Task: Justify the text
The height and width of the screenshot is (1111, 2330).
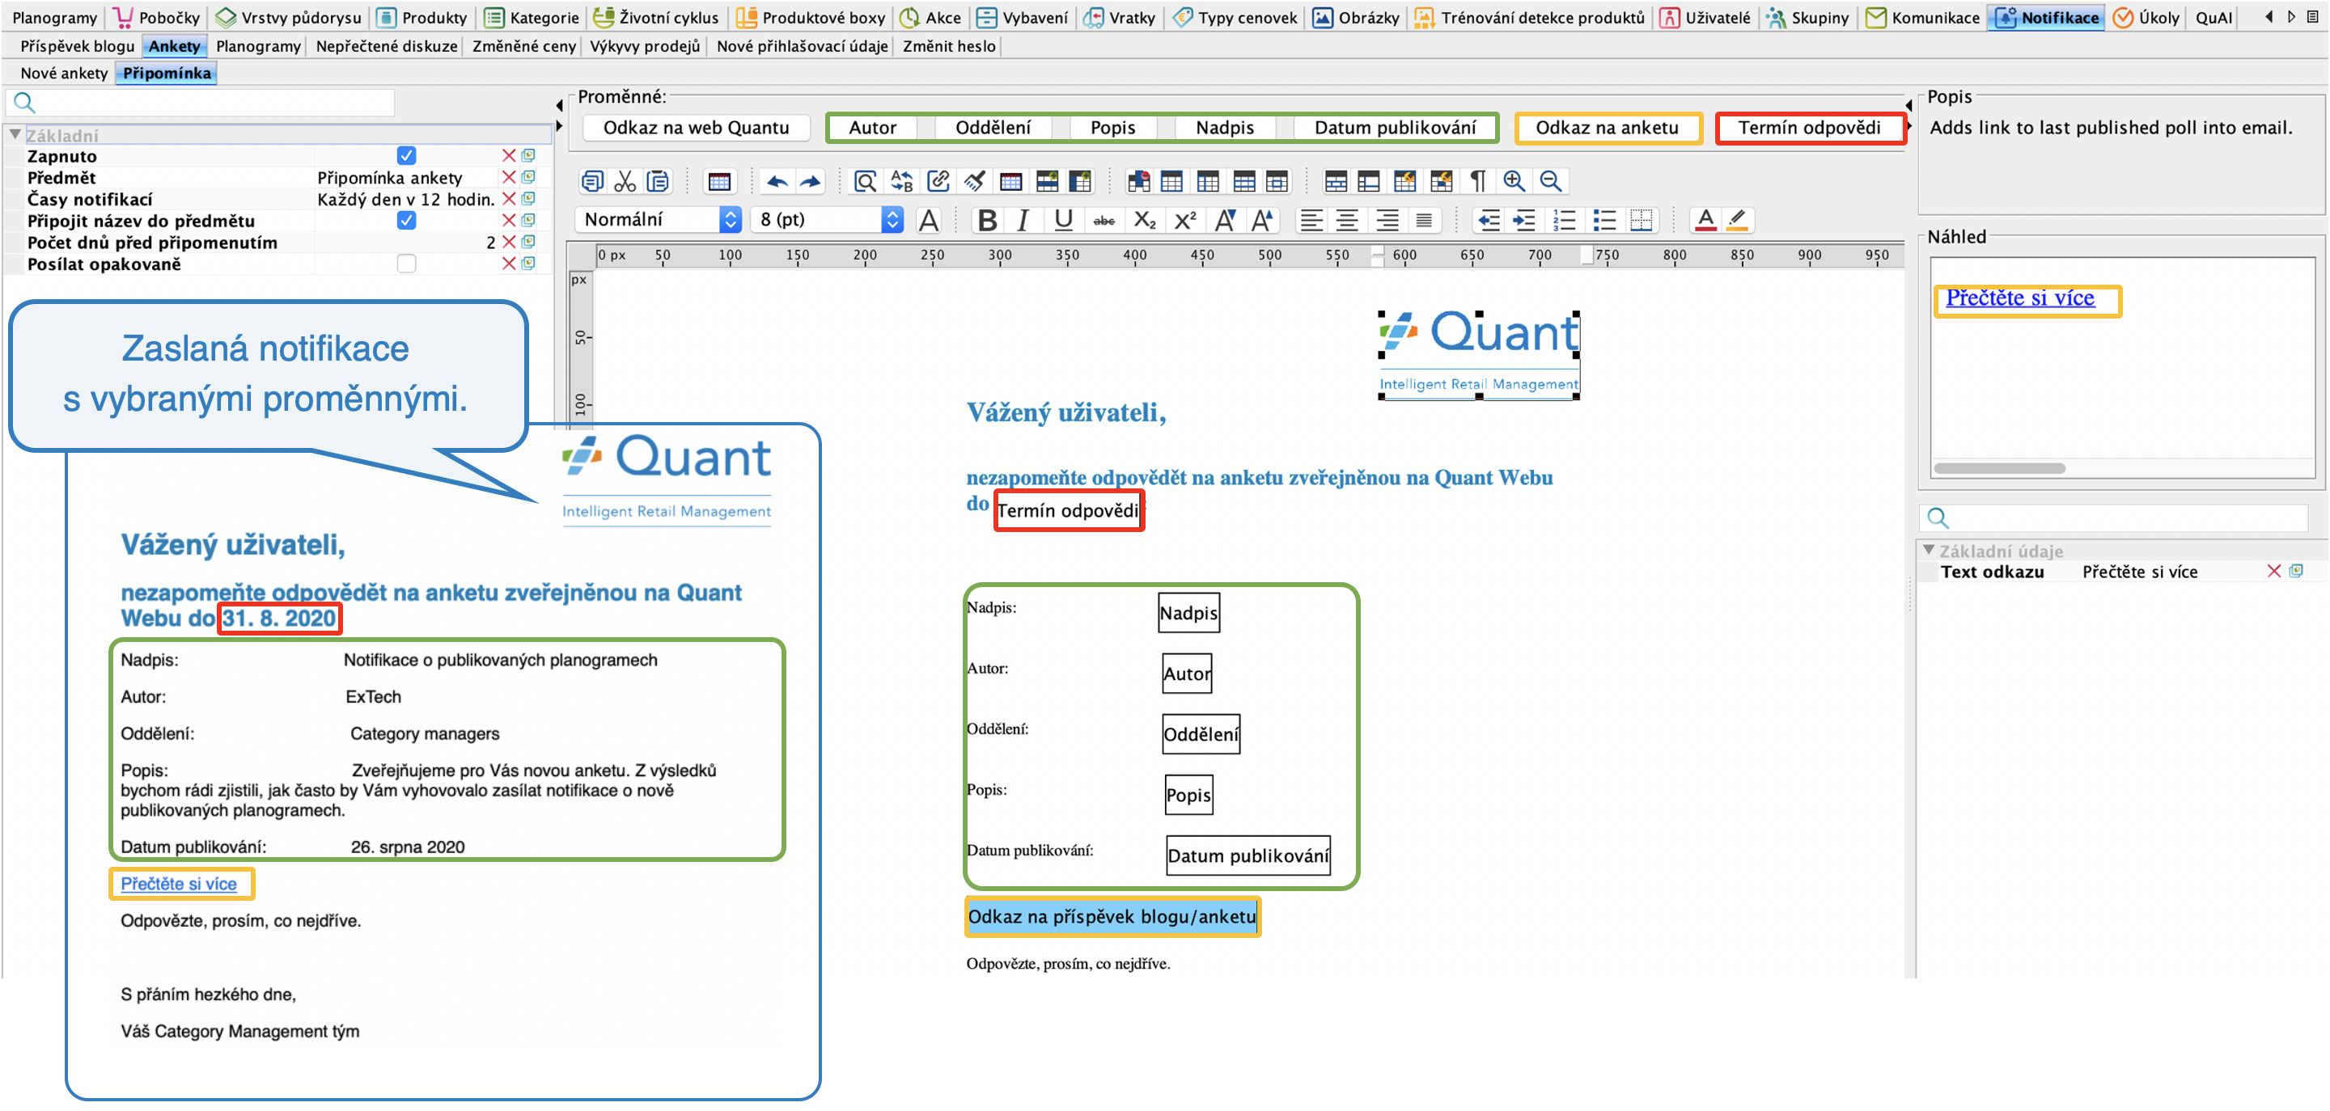Action: click(x=1424, y=220)
